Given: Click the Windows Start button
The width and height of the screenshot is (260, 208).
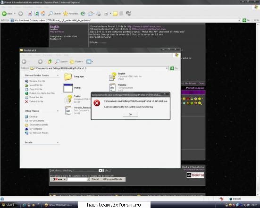Looking at the screenshot, I should pos(8,205).
